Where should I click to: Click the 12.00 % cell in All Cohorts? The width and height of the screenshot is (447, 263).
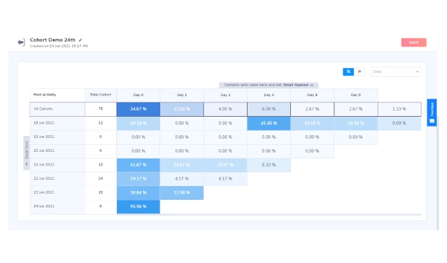(x=182, y=109)
